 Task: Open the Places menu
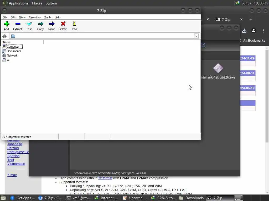pyautogui.click(x=37, y=3)
